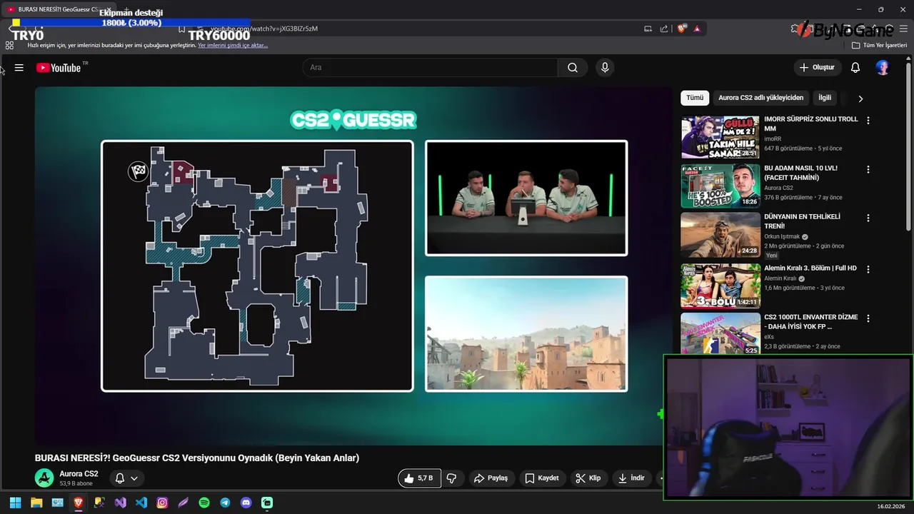
Task: Click the video title BURASI NERESİ text
Action: pyautogui.click(x=197, y=458)
